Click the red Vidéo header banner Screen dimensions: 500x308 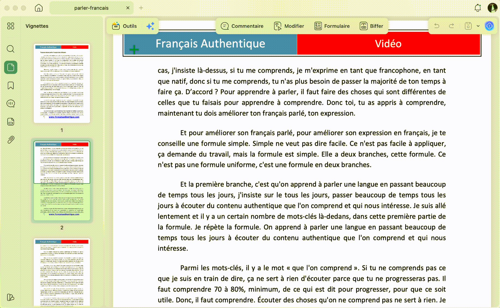point(388,44)
